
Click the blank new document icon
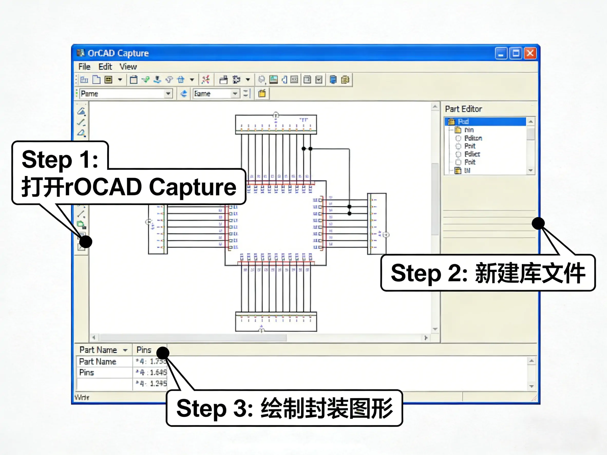pyautogui.click(x=96, y=80)
